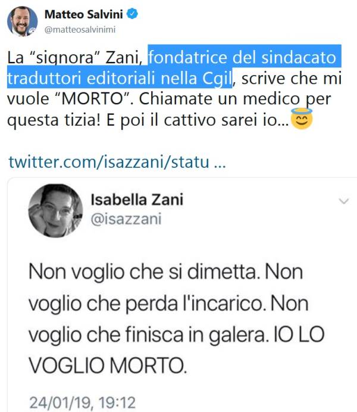Viewport: 357px width, 412px height.
Task: Open the twitter.com/isazzani/statu link
Action: click(x=117, y=162)
